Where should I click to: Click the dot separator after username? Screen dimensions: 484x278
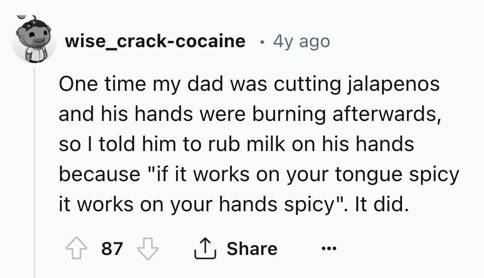[x=262, y=42]
